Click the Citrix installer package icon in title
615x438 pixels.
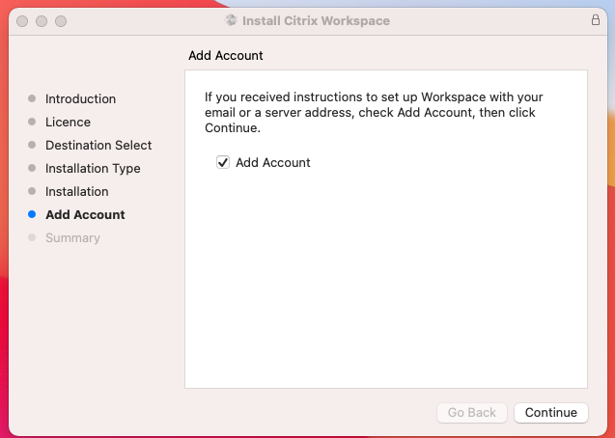(231, 20)
